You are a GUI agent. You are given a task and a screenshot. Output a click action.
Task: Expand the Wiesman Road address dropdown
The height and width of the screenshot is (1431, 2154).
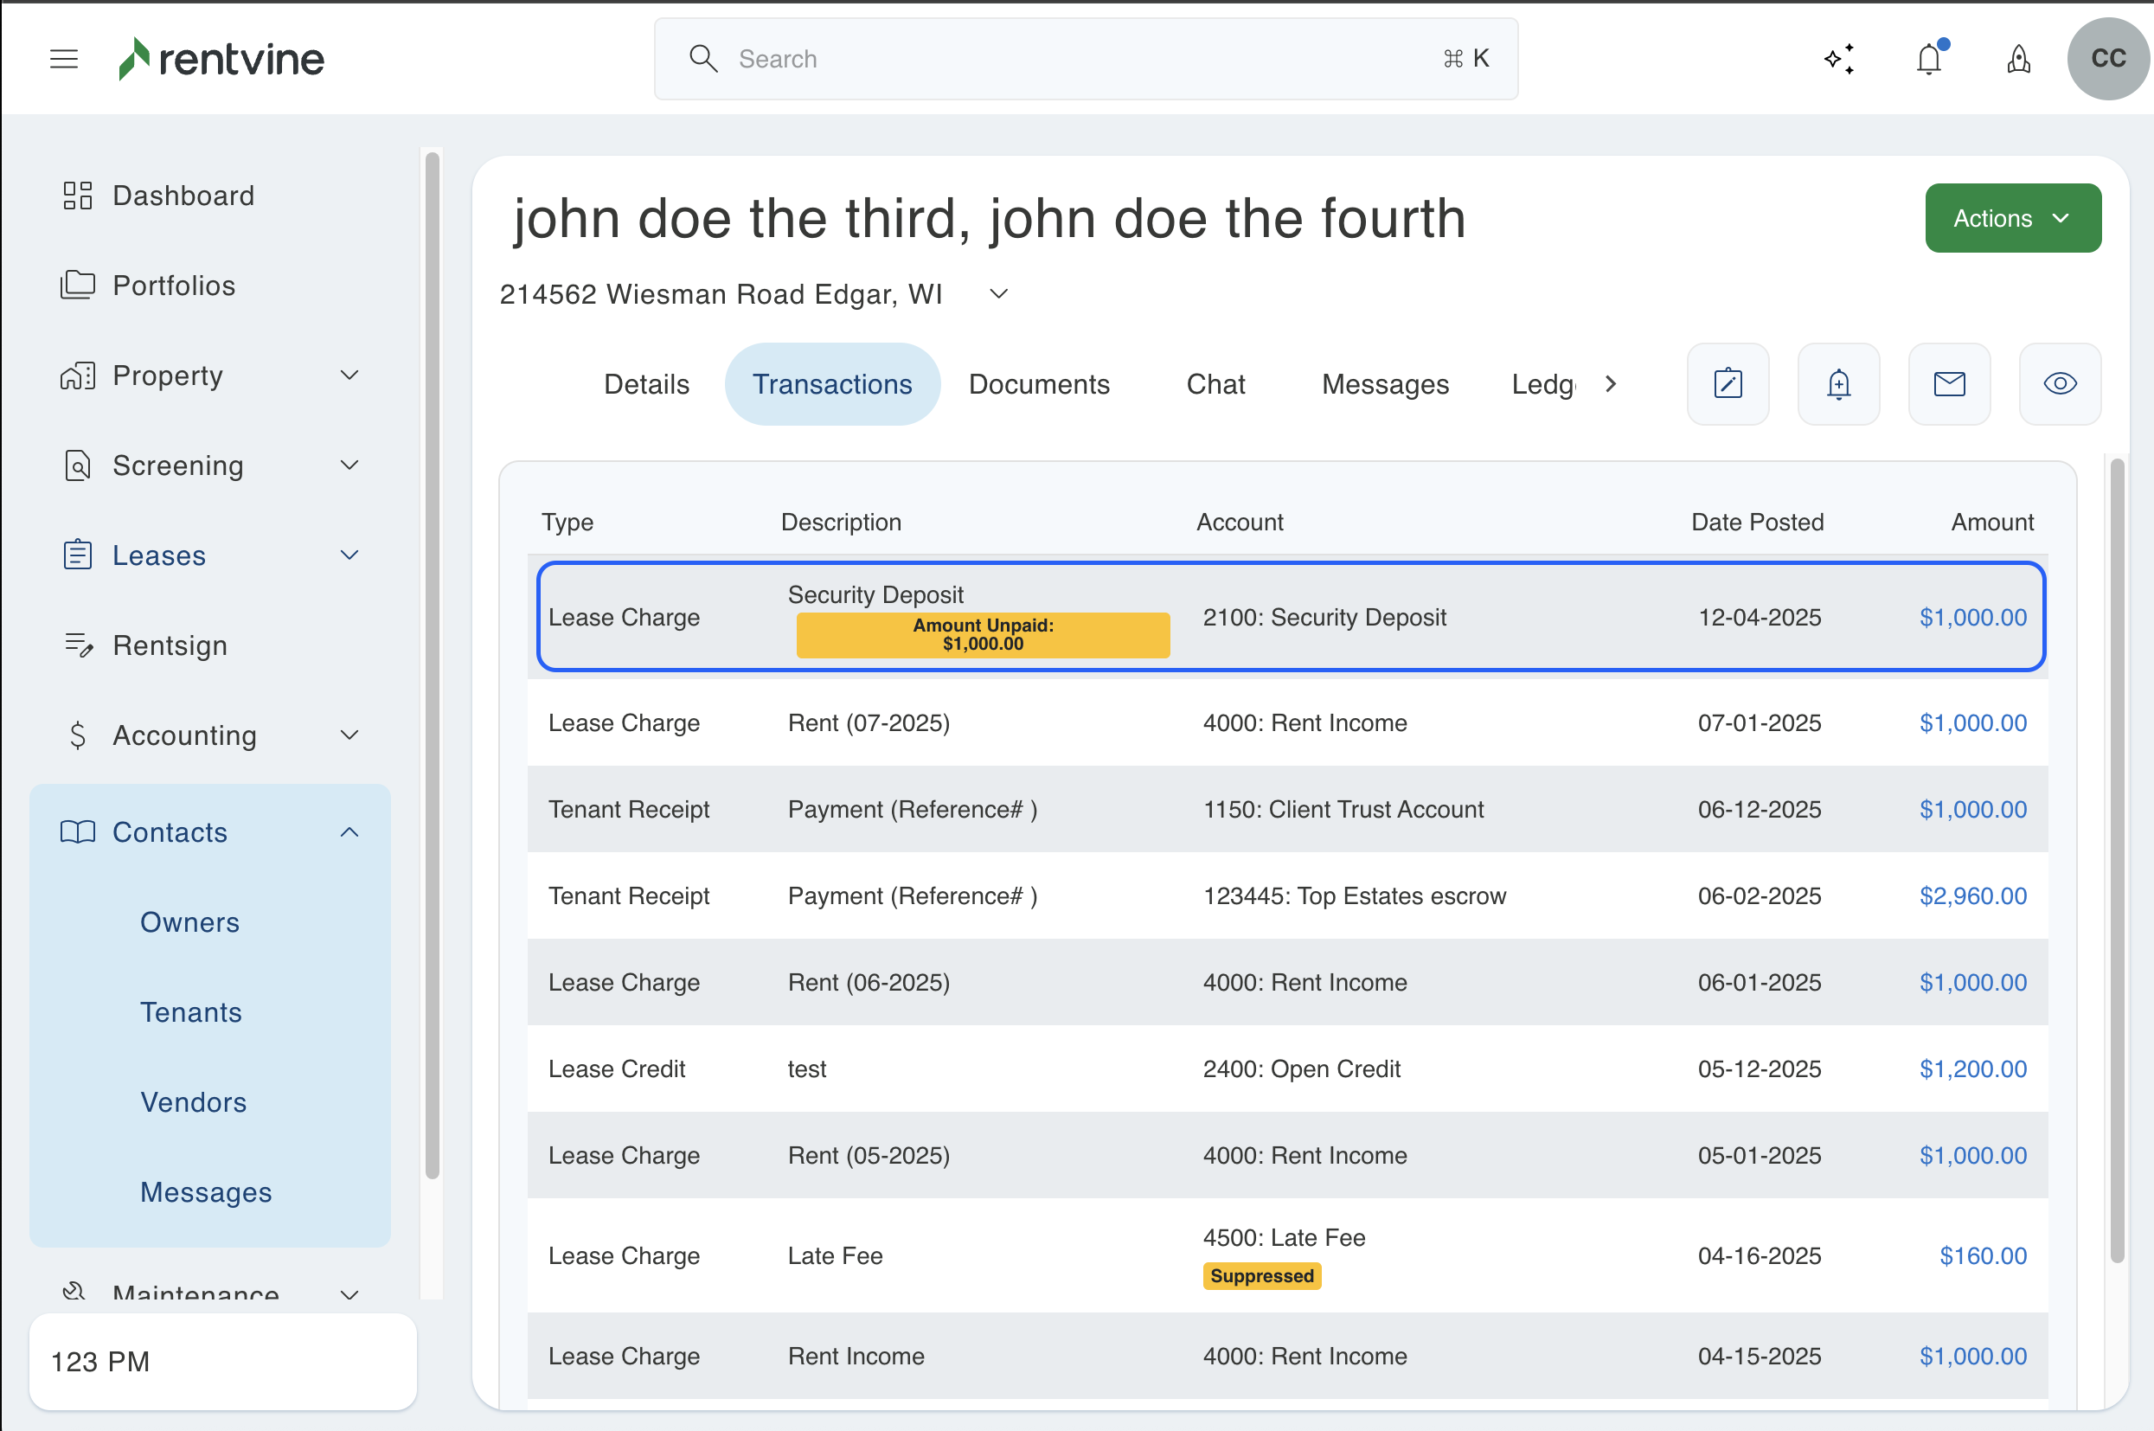point(998,294)
